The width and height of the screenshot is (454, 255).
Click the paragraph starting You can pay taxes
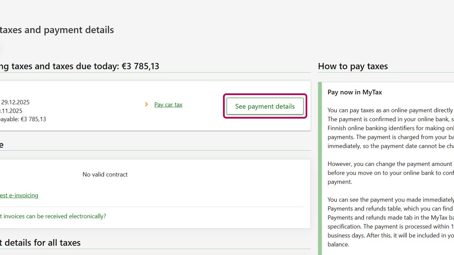[390, 128]
